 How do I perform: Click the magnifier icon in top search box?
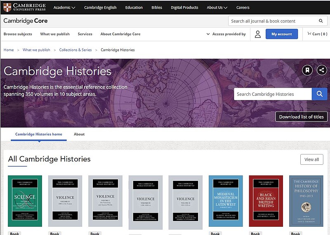321,21
